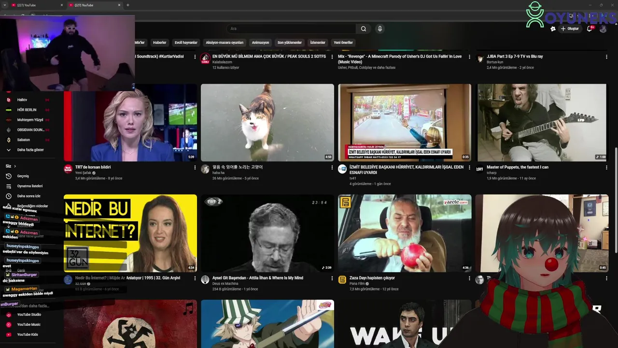This screenshot has width=618, height=348.
Task: Select the Evcil hayvanlar filter chip
Action: (186, 43)
